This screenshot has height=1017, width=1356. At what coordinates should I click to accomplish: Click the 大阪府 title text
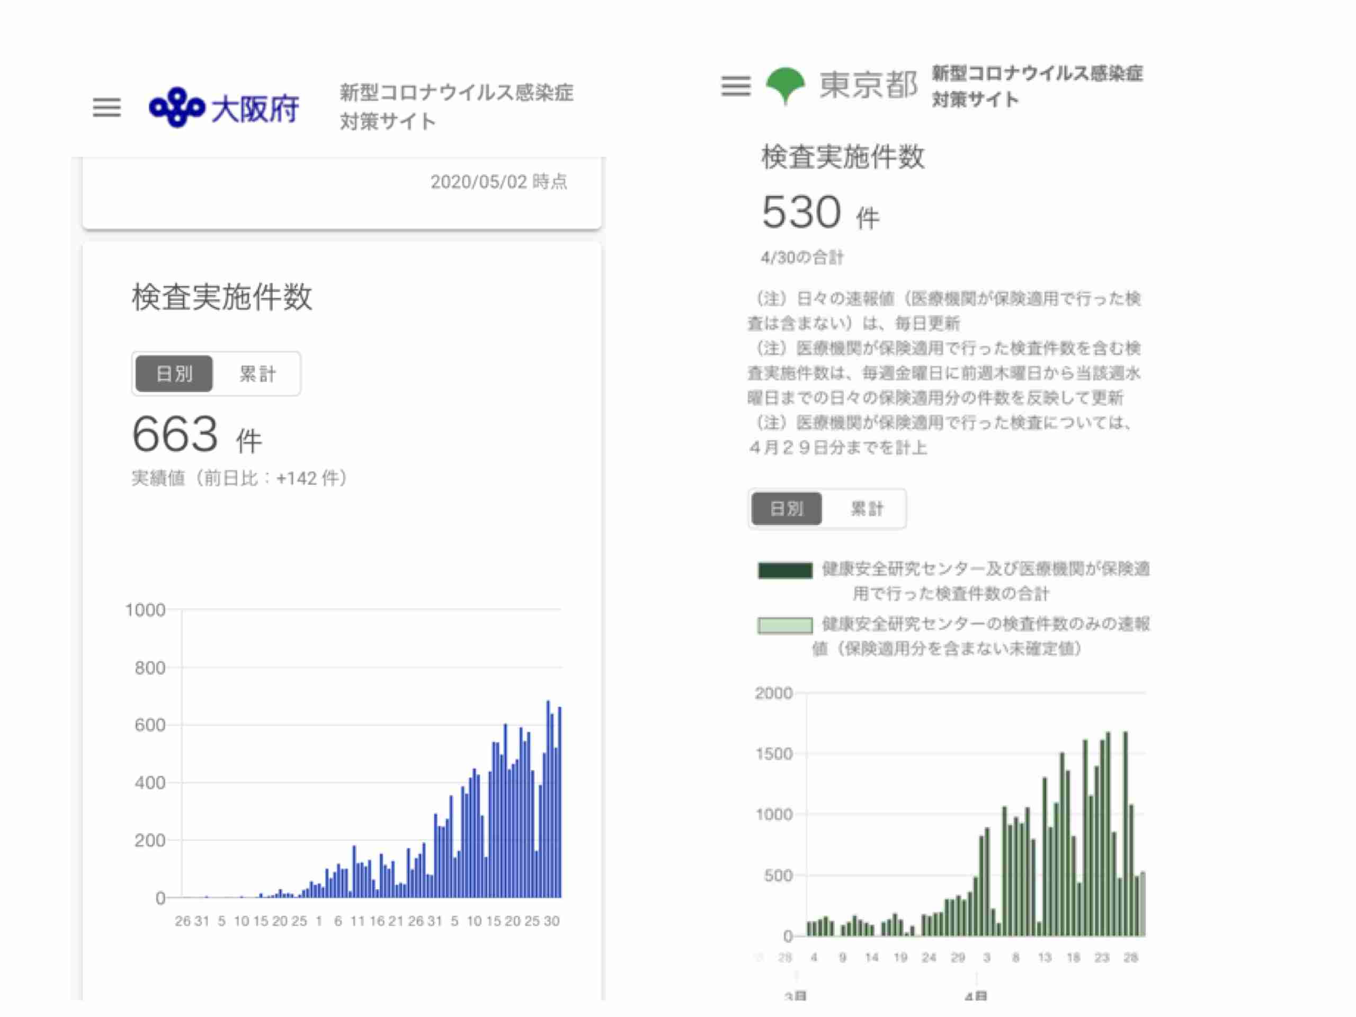[x=255, y=110]
